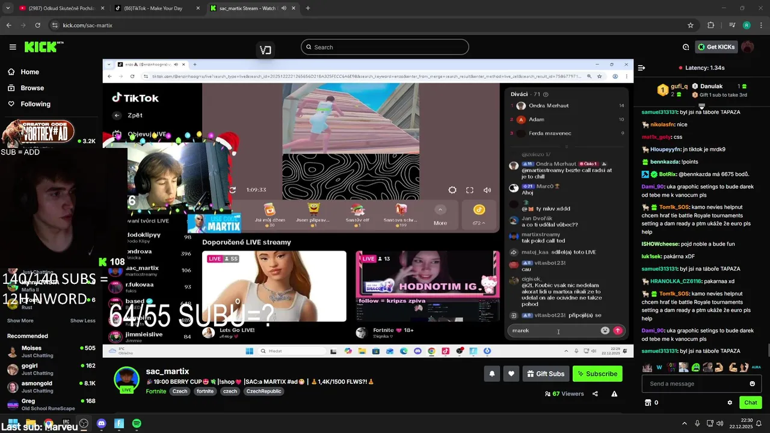Open Spotify from the taskbar
This screenshot has height=433, width=770.
pyautogui.click(x=137, y=423)
